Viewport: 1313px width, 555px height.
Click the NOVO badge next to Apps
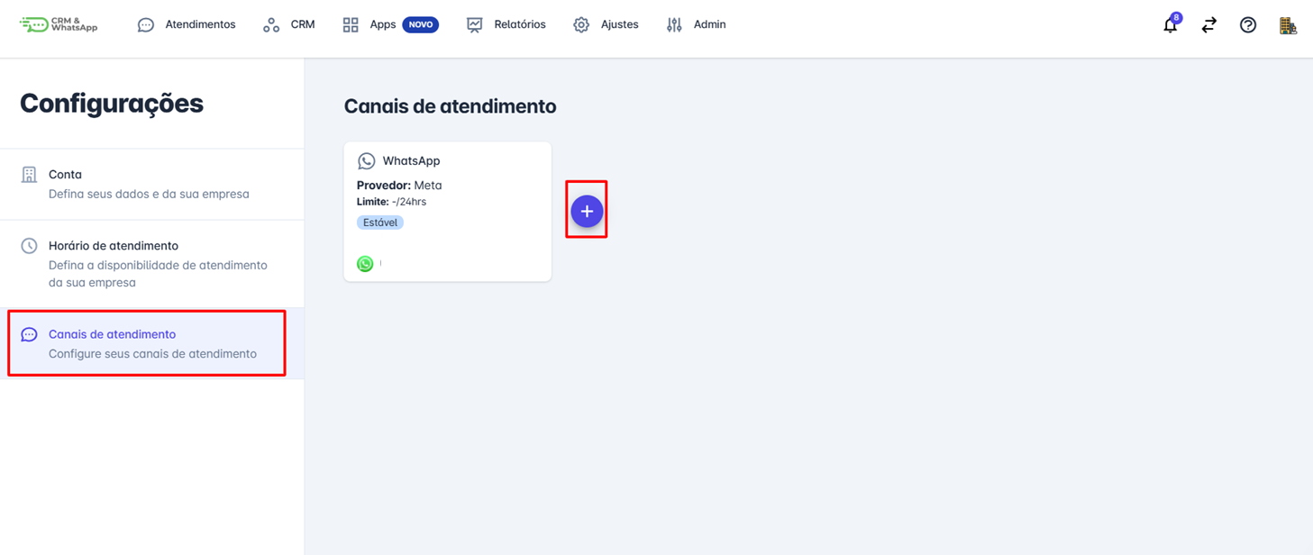coord(419,24)
